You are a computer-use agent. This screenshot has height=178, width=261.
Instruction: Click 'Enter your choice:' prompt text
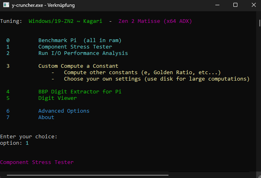[x=29, y=137]
